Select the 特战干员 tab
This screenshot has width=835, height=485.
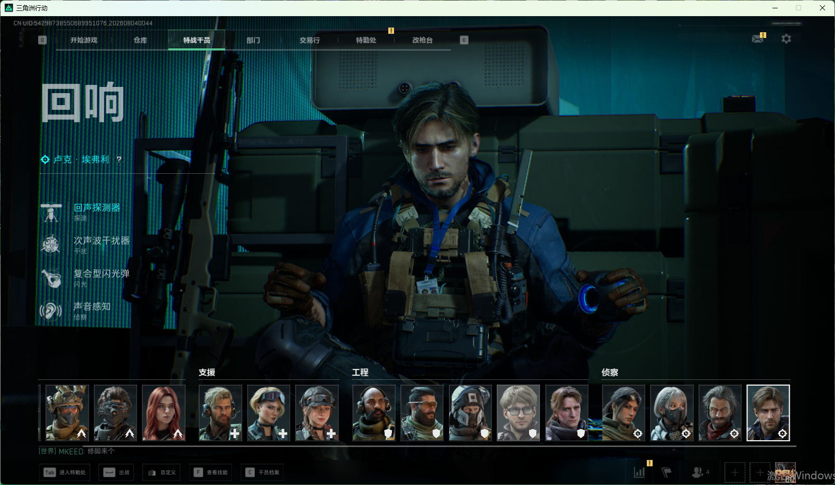(197, 40)
